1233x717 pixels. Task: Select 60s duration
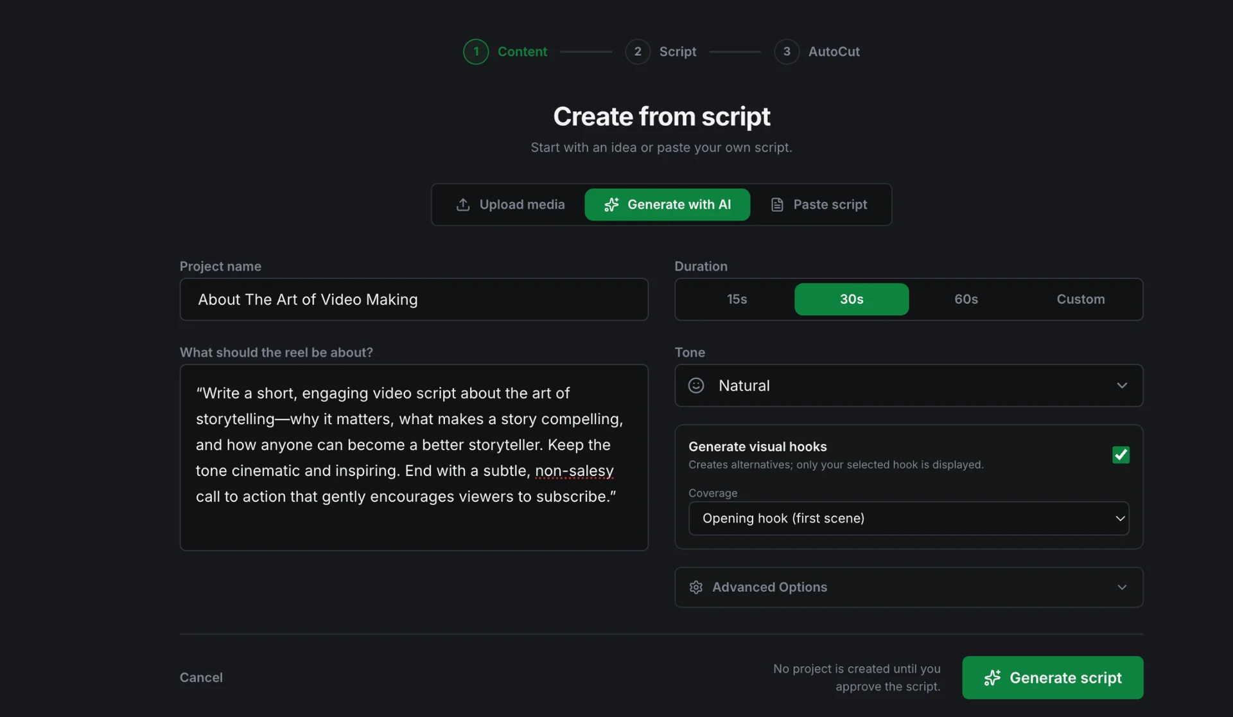pyautogui.click(x=966, y=299)
